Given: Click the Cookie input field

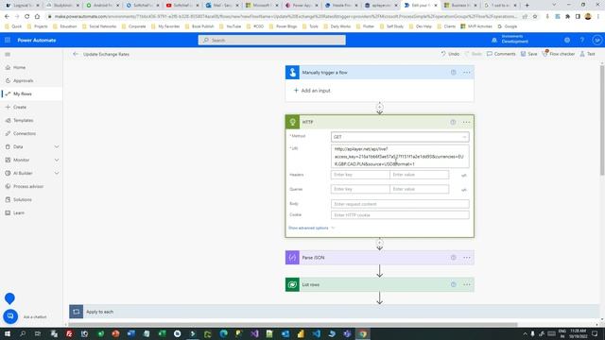Looking at the screenshot, I should pos(400,214).
